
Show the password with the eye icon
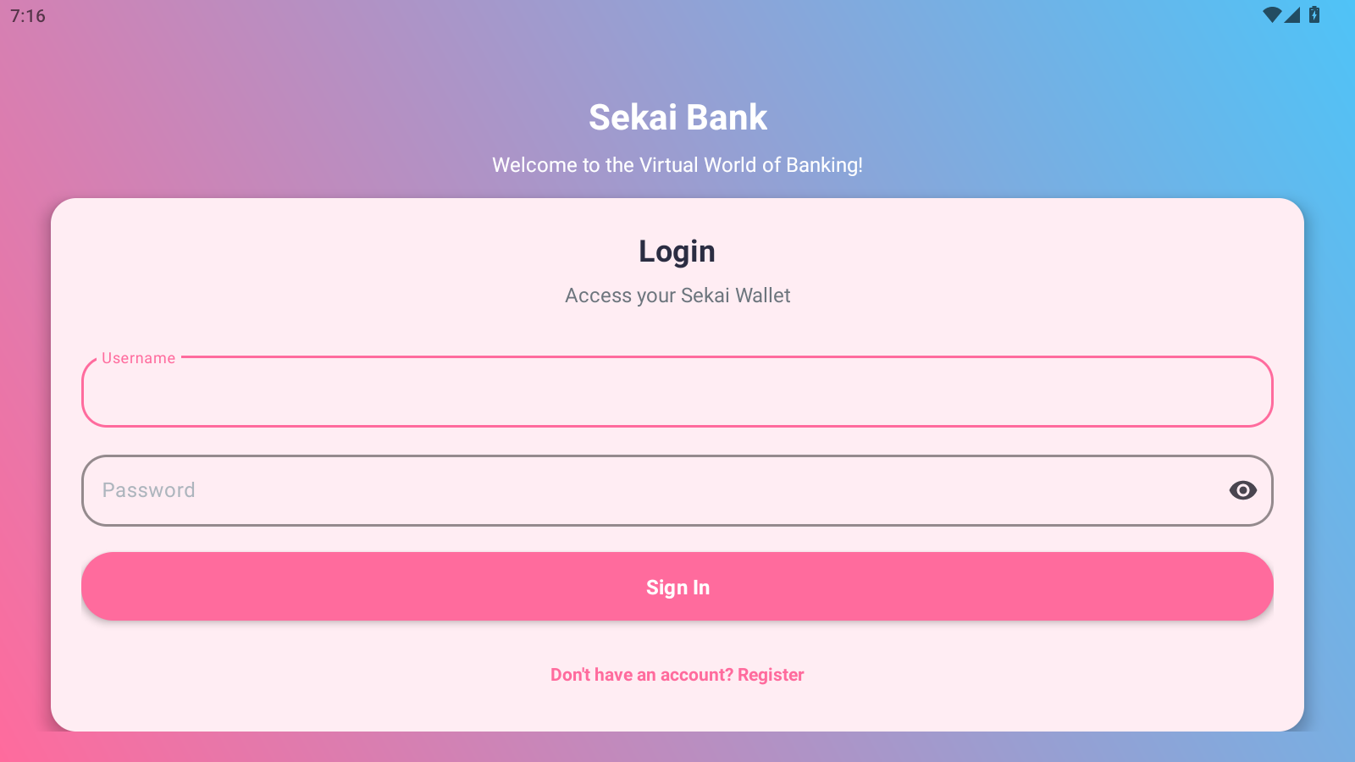coord(1242,490)
